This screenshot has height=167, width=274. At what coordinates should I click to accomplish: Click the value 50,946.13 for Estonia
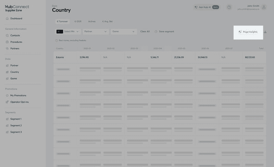(x=202, y=57)
